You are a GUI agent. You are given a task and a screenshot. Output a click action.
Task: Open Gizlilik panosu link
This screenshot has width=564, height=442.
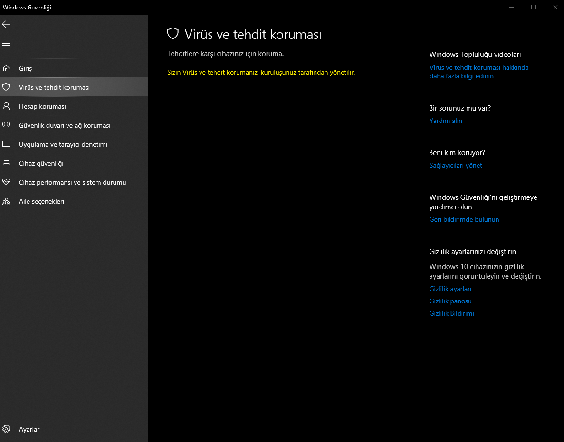pyautogui.click(x=450, y=301)
